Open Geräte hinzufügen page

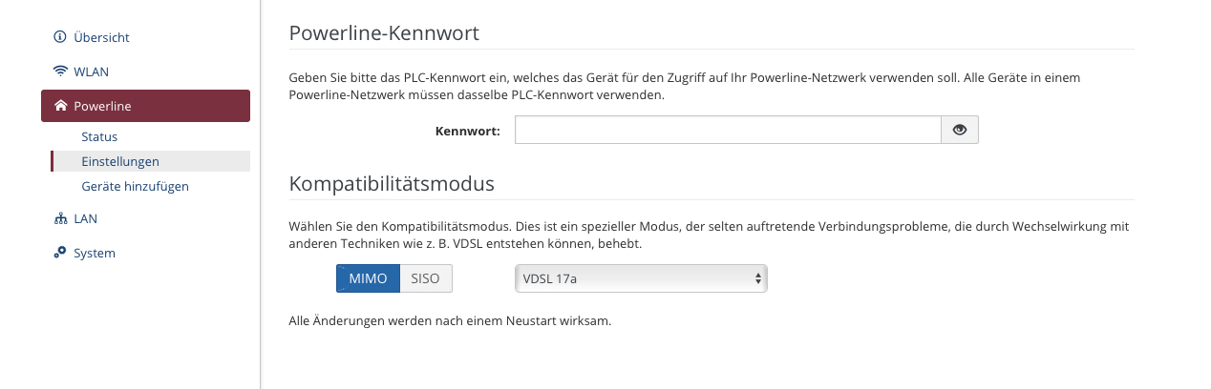click(x=135, y=187)
